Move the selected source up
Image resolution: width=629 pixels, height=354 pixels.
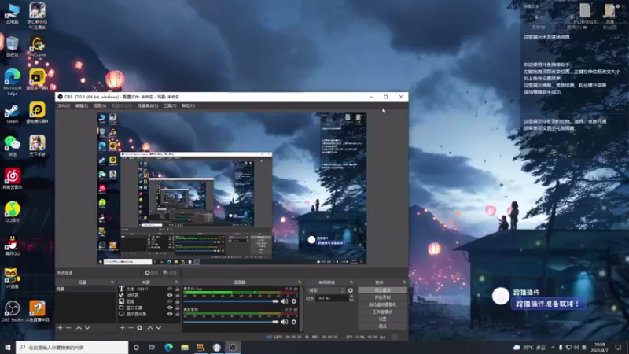pyautogui.click(x=150, y=328)
